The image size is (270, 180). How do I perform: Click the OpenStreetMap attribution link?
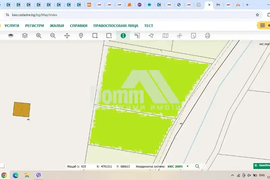(262, 165)
